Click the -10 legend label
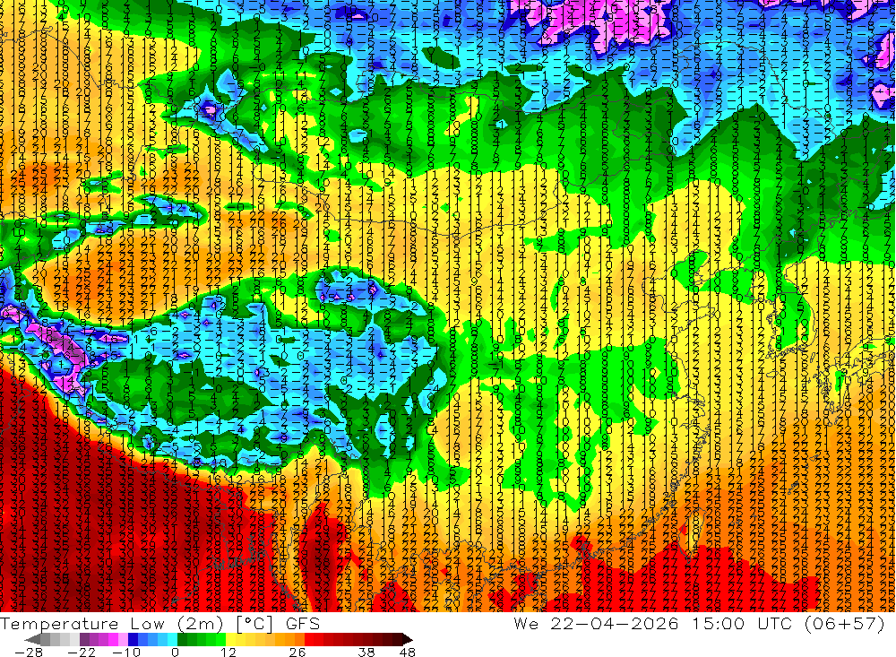 pos(126,652)
